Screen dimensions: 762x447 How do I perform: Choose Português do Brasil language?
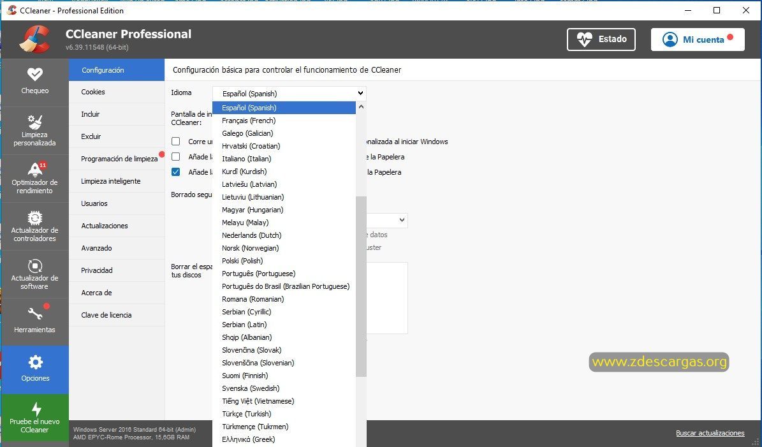click(284, 286)
